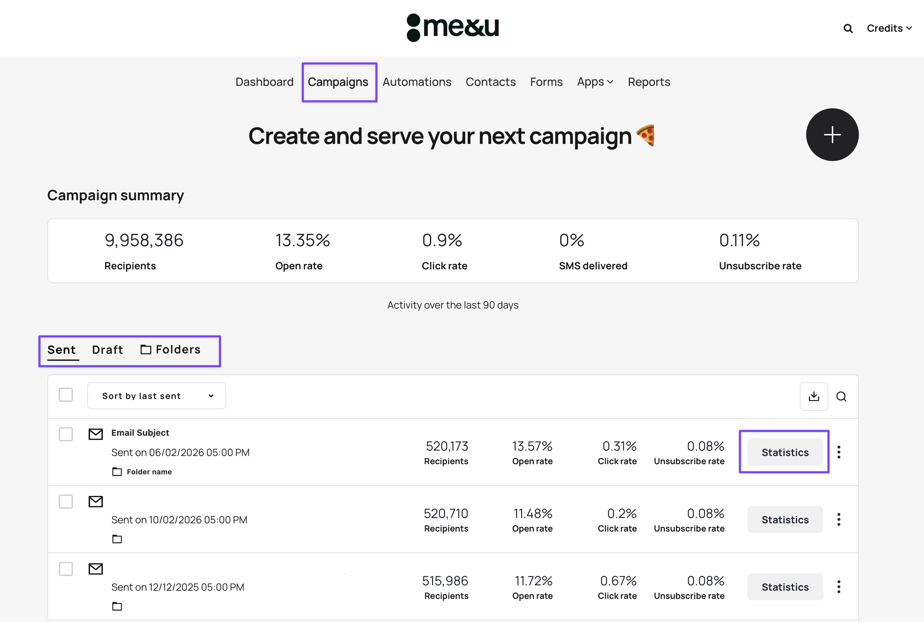Screen dimensions: 924x622
Task: Select the 10/02/2026 campaign checkbox
Action: pos(66,502)
